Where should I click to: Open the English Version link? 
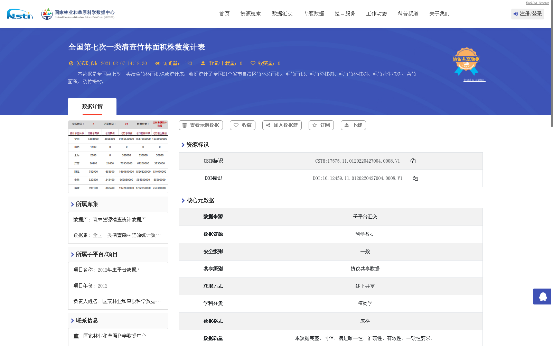537,2
